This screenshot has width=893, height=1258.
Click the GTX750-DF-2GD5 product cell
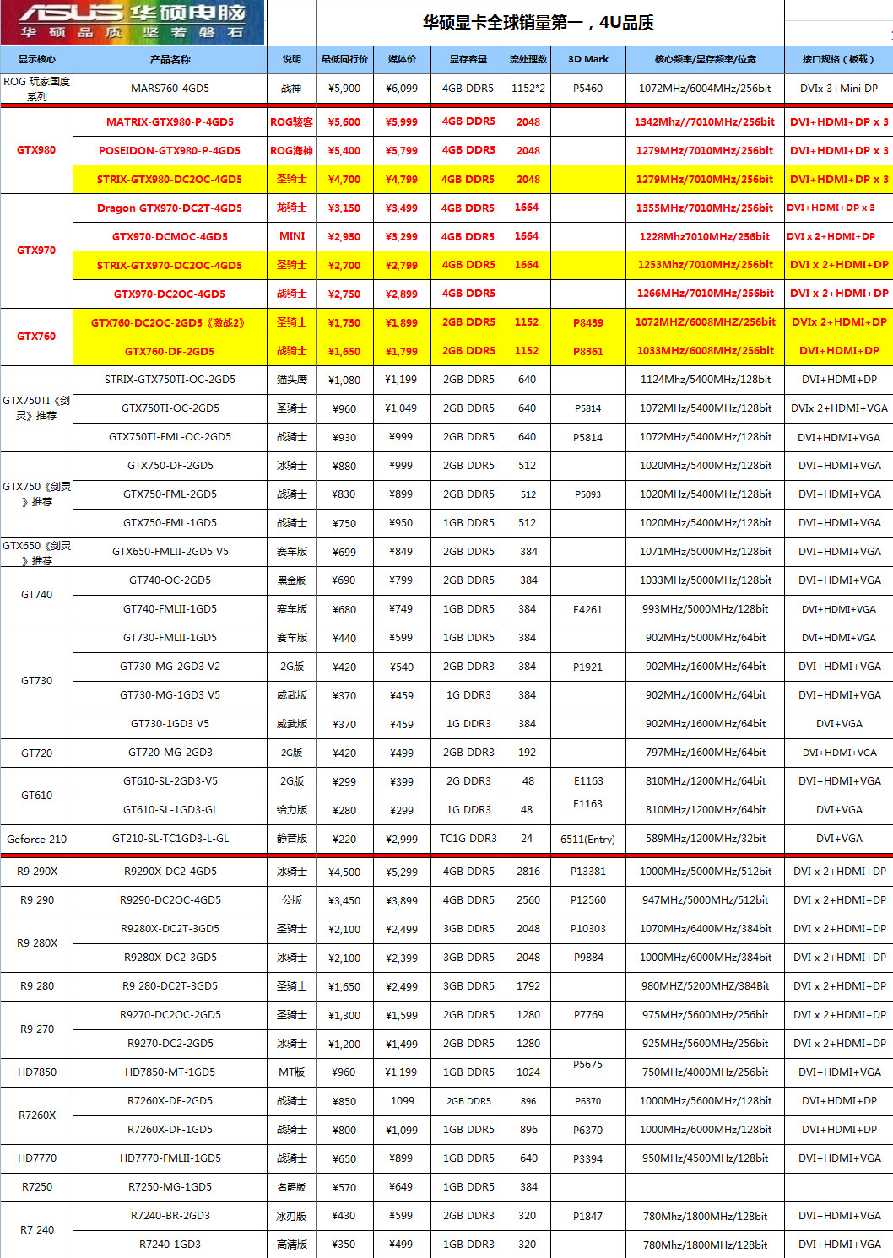tap(170, 466)
